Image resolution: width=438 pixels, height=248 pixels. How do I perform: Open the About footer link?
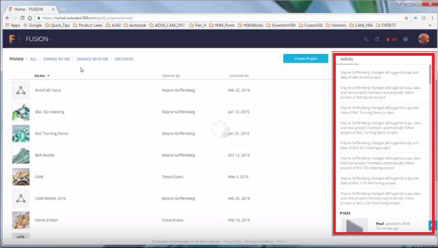tap(281, 241)
